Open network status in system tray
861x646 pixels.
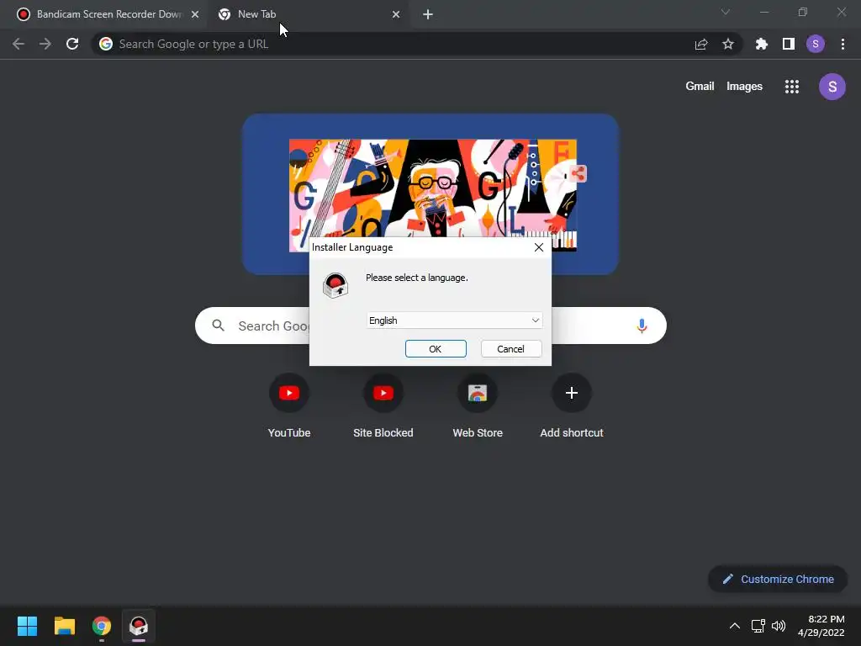(758, 626)
